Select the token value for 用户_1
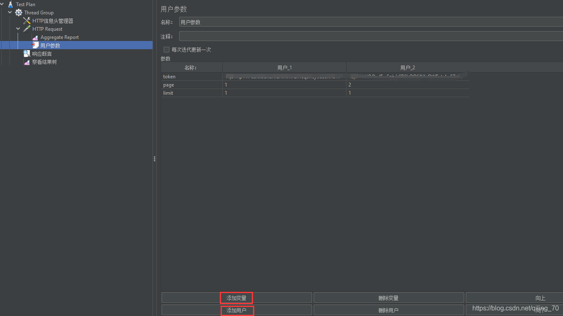The width and height of the screenshot is (563, 316). [x=284, y=77]
